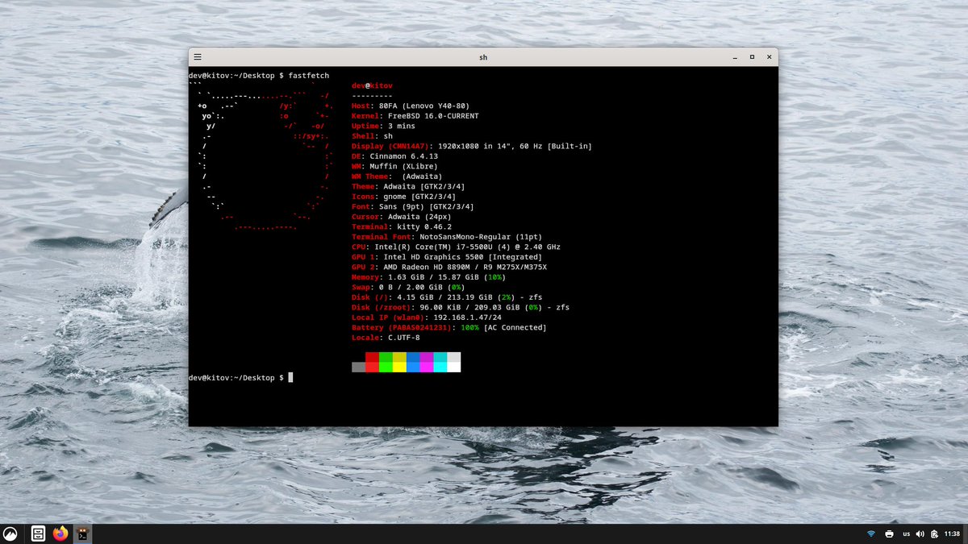This screenshot has height=544, width=968.
Task: Click the 'Swap: 0 B / 2.00 GiB' line
Action: coord(408,287)
